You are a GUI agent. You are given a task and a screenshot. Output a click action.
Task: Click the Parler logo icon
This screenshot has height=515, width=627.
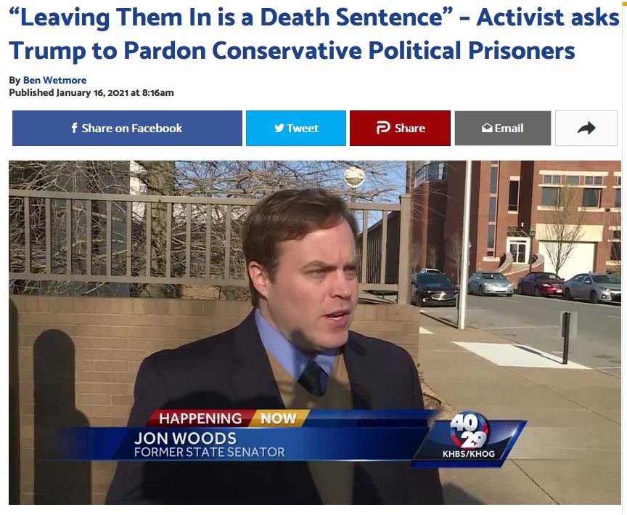point(383,128)
